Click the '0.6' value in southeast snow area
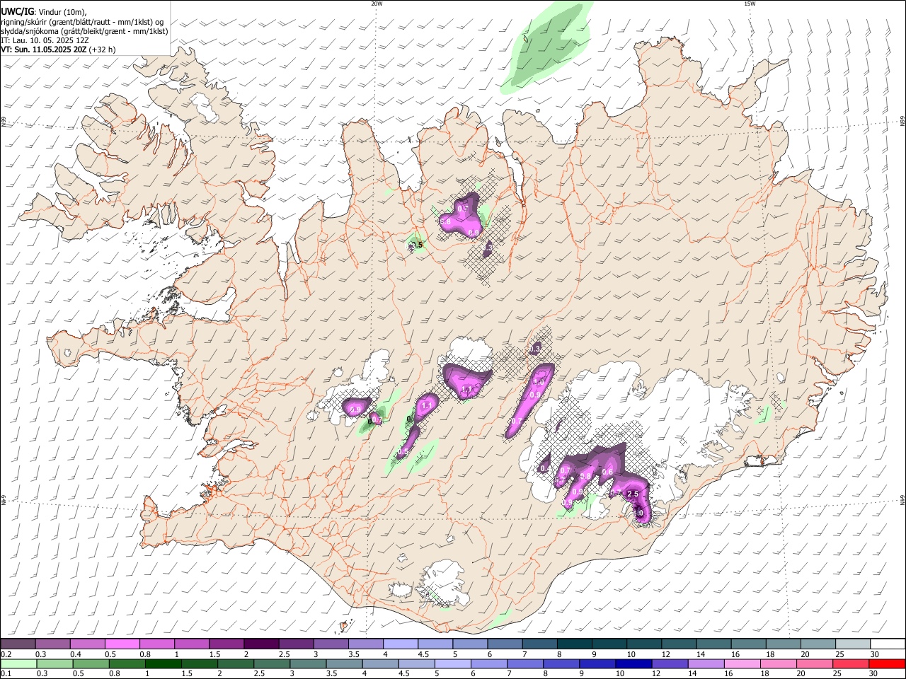This screenshot has height=679, width=906. (607, 472)
